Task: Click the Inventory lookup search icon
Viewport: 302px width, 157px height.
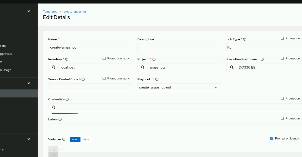Action: tap(54, 67)
